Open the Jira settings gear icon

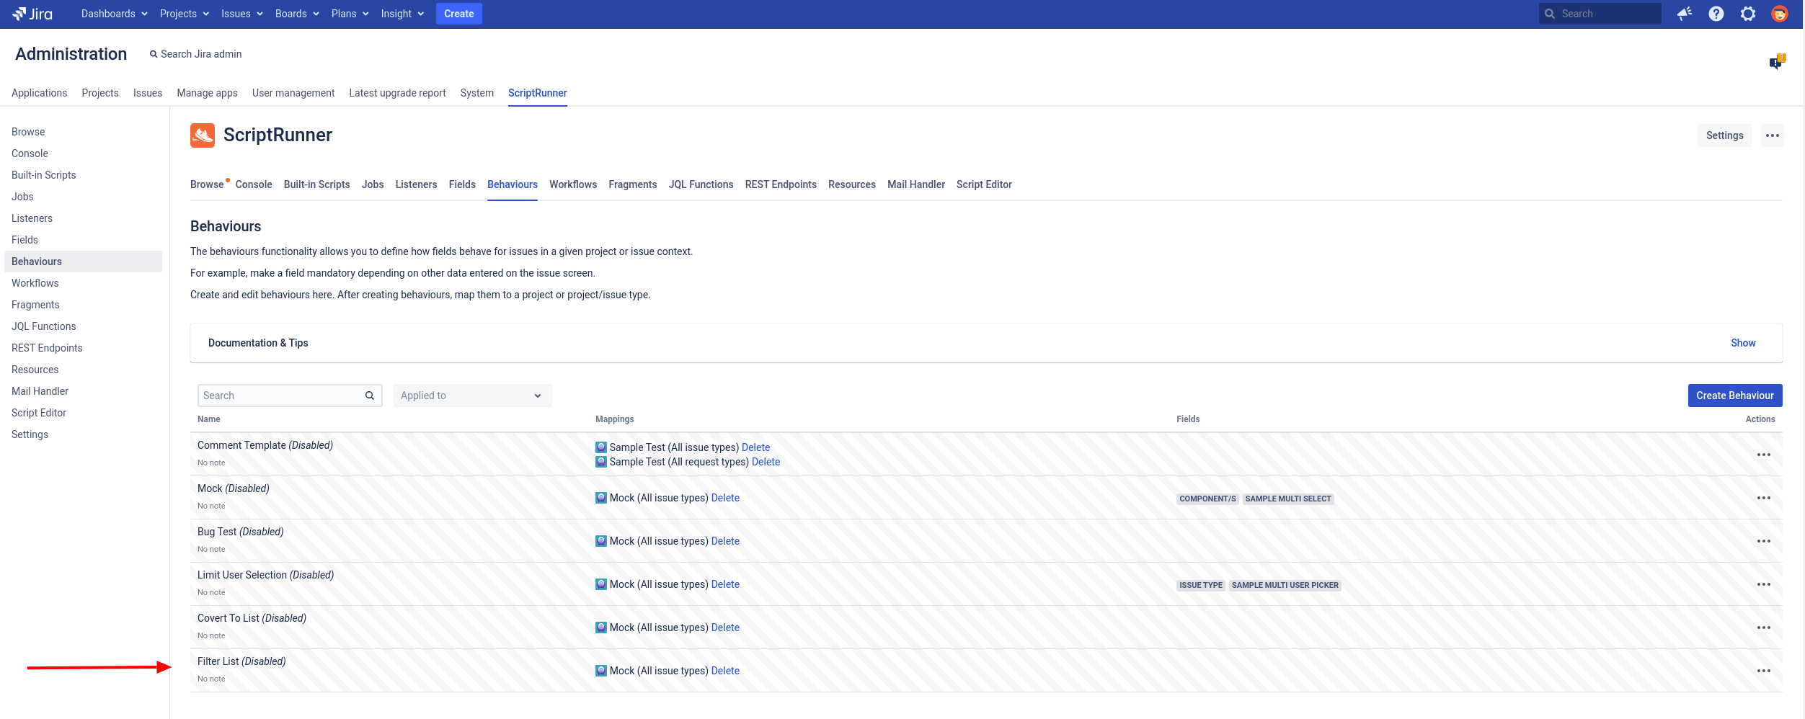(1748, 13)
